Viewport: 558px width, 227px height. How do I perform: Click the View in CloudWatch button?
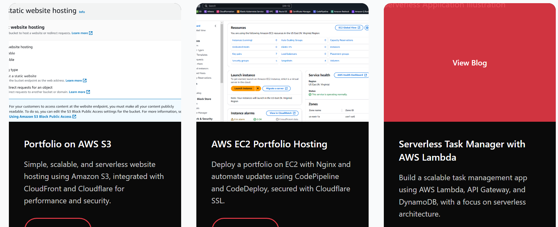coord(282,113)
